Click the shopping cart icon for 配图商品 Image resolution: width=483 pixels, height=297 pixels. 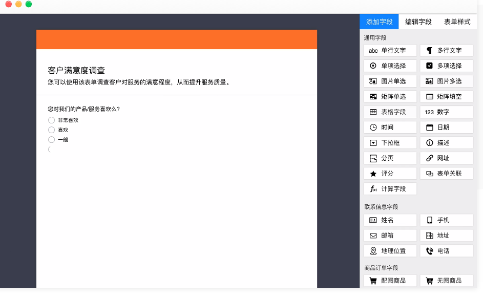click(373, 281)
